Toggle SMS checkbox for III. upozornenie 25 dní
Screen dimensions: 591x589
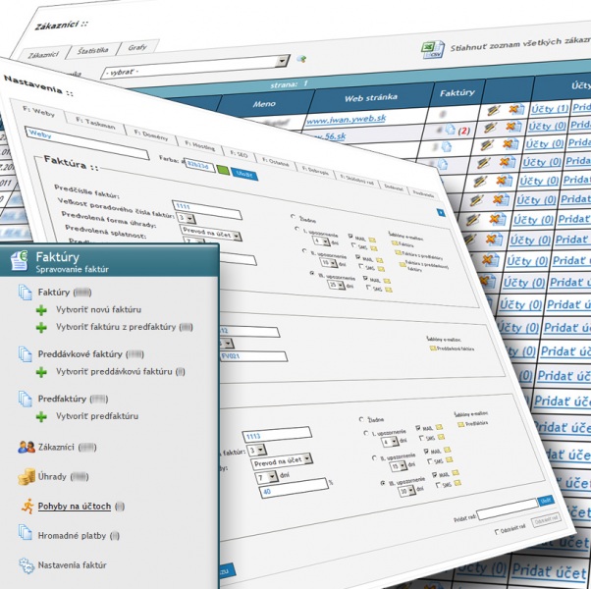click(x=369, y=288)
